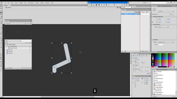
Task: Click Duplicate Selection and Transform icon
Action: point(148,74)
